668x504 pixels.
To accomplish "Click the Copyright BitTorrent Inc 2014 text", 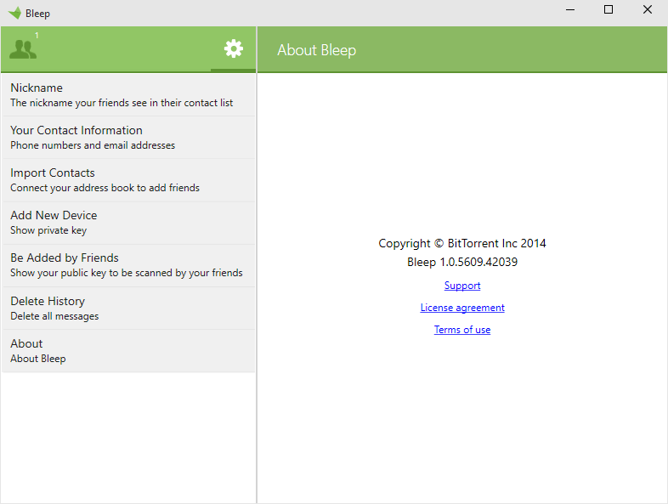I will point(462,243).
